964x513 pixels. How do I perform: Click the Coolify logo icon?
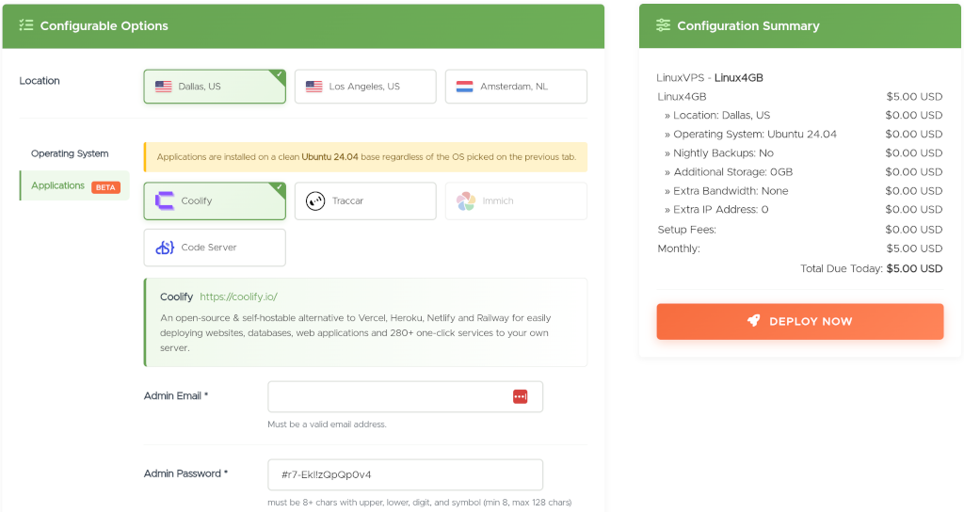click(x=164, y=200)
